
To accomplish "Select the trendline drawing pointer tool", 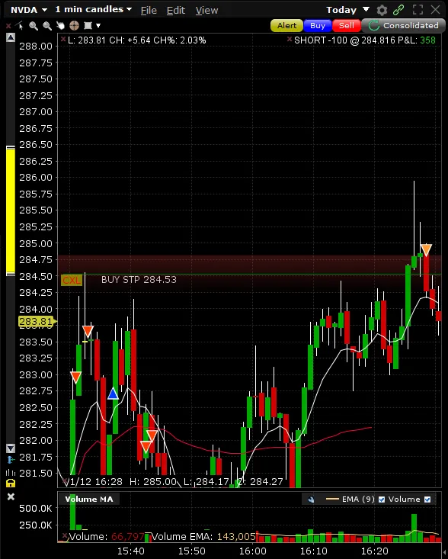I will [20, 26].
